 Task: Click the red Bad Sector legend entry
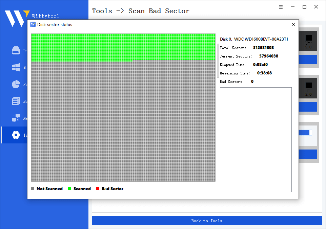tap(109, 188)
